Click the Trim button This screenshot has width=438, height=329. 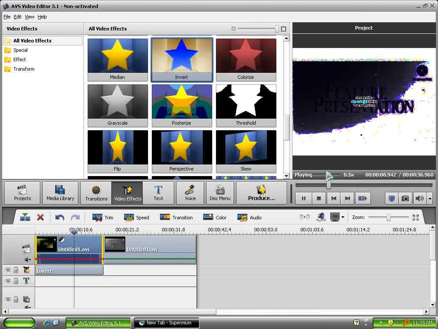[x=103, y=217]
